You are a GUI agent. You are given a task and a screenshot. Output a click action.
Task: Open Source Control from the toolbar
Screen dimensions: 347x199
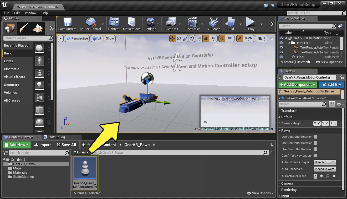point(90,23)
